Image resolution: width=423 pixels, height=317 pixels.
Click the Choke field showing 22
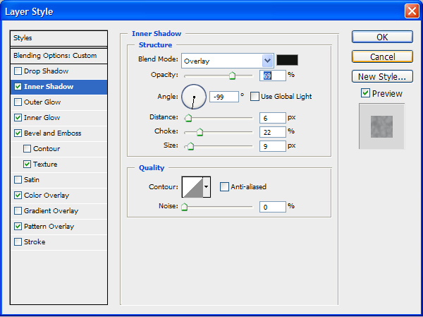coord(272,132)
